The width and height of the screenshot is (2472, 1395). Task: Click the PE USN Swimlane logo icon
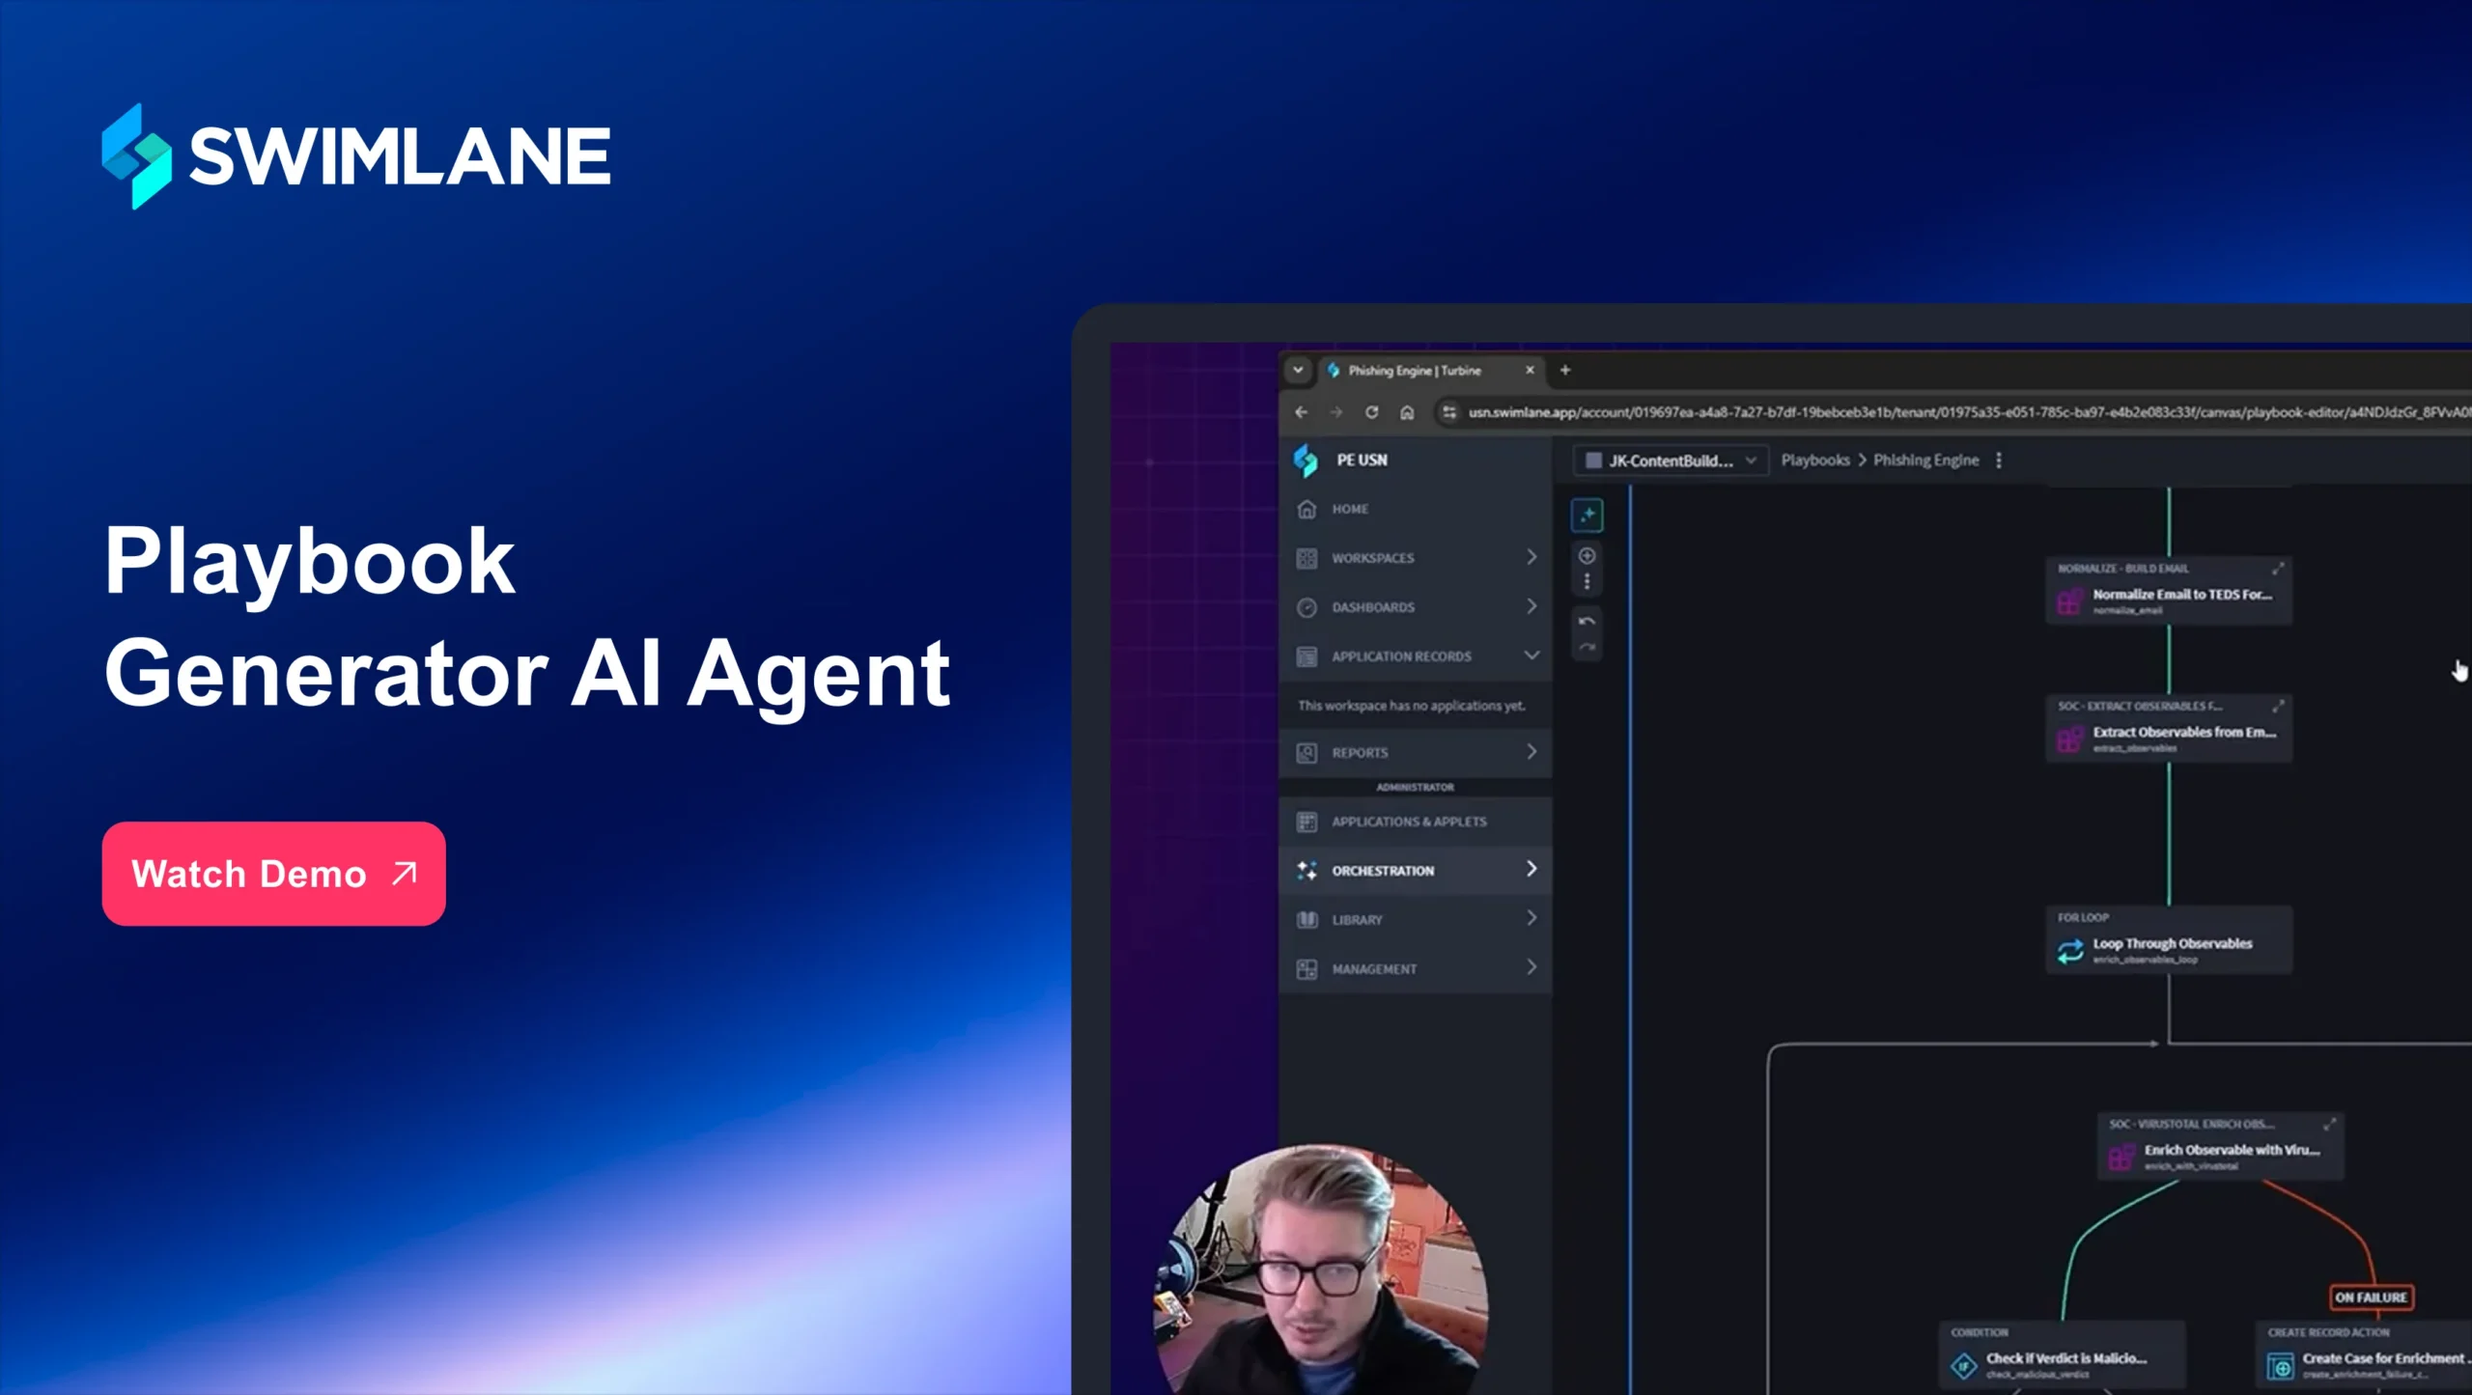[x=1306, y=460]
